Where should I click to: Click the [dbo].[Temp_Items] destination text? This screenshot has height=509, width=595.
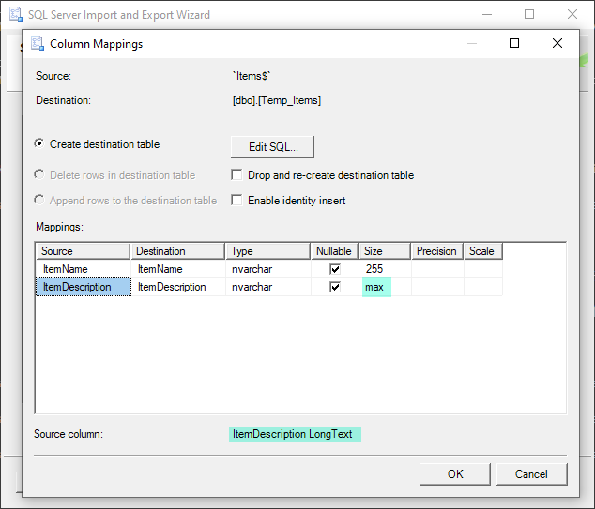277,100
